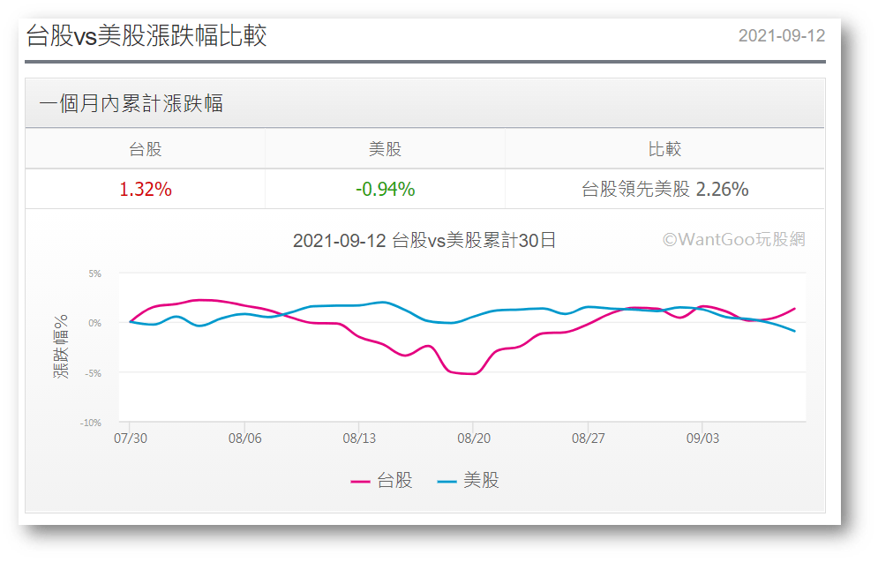
Task: Click the 美股 table column header
Action: pyautogui.click(x=385, y=149)
